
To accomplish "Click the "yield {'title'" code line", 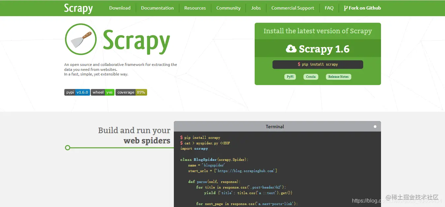I will pos(248,193).
